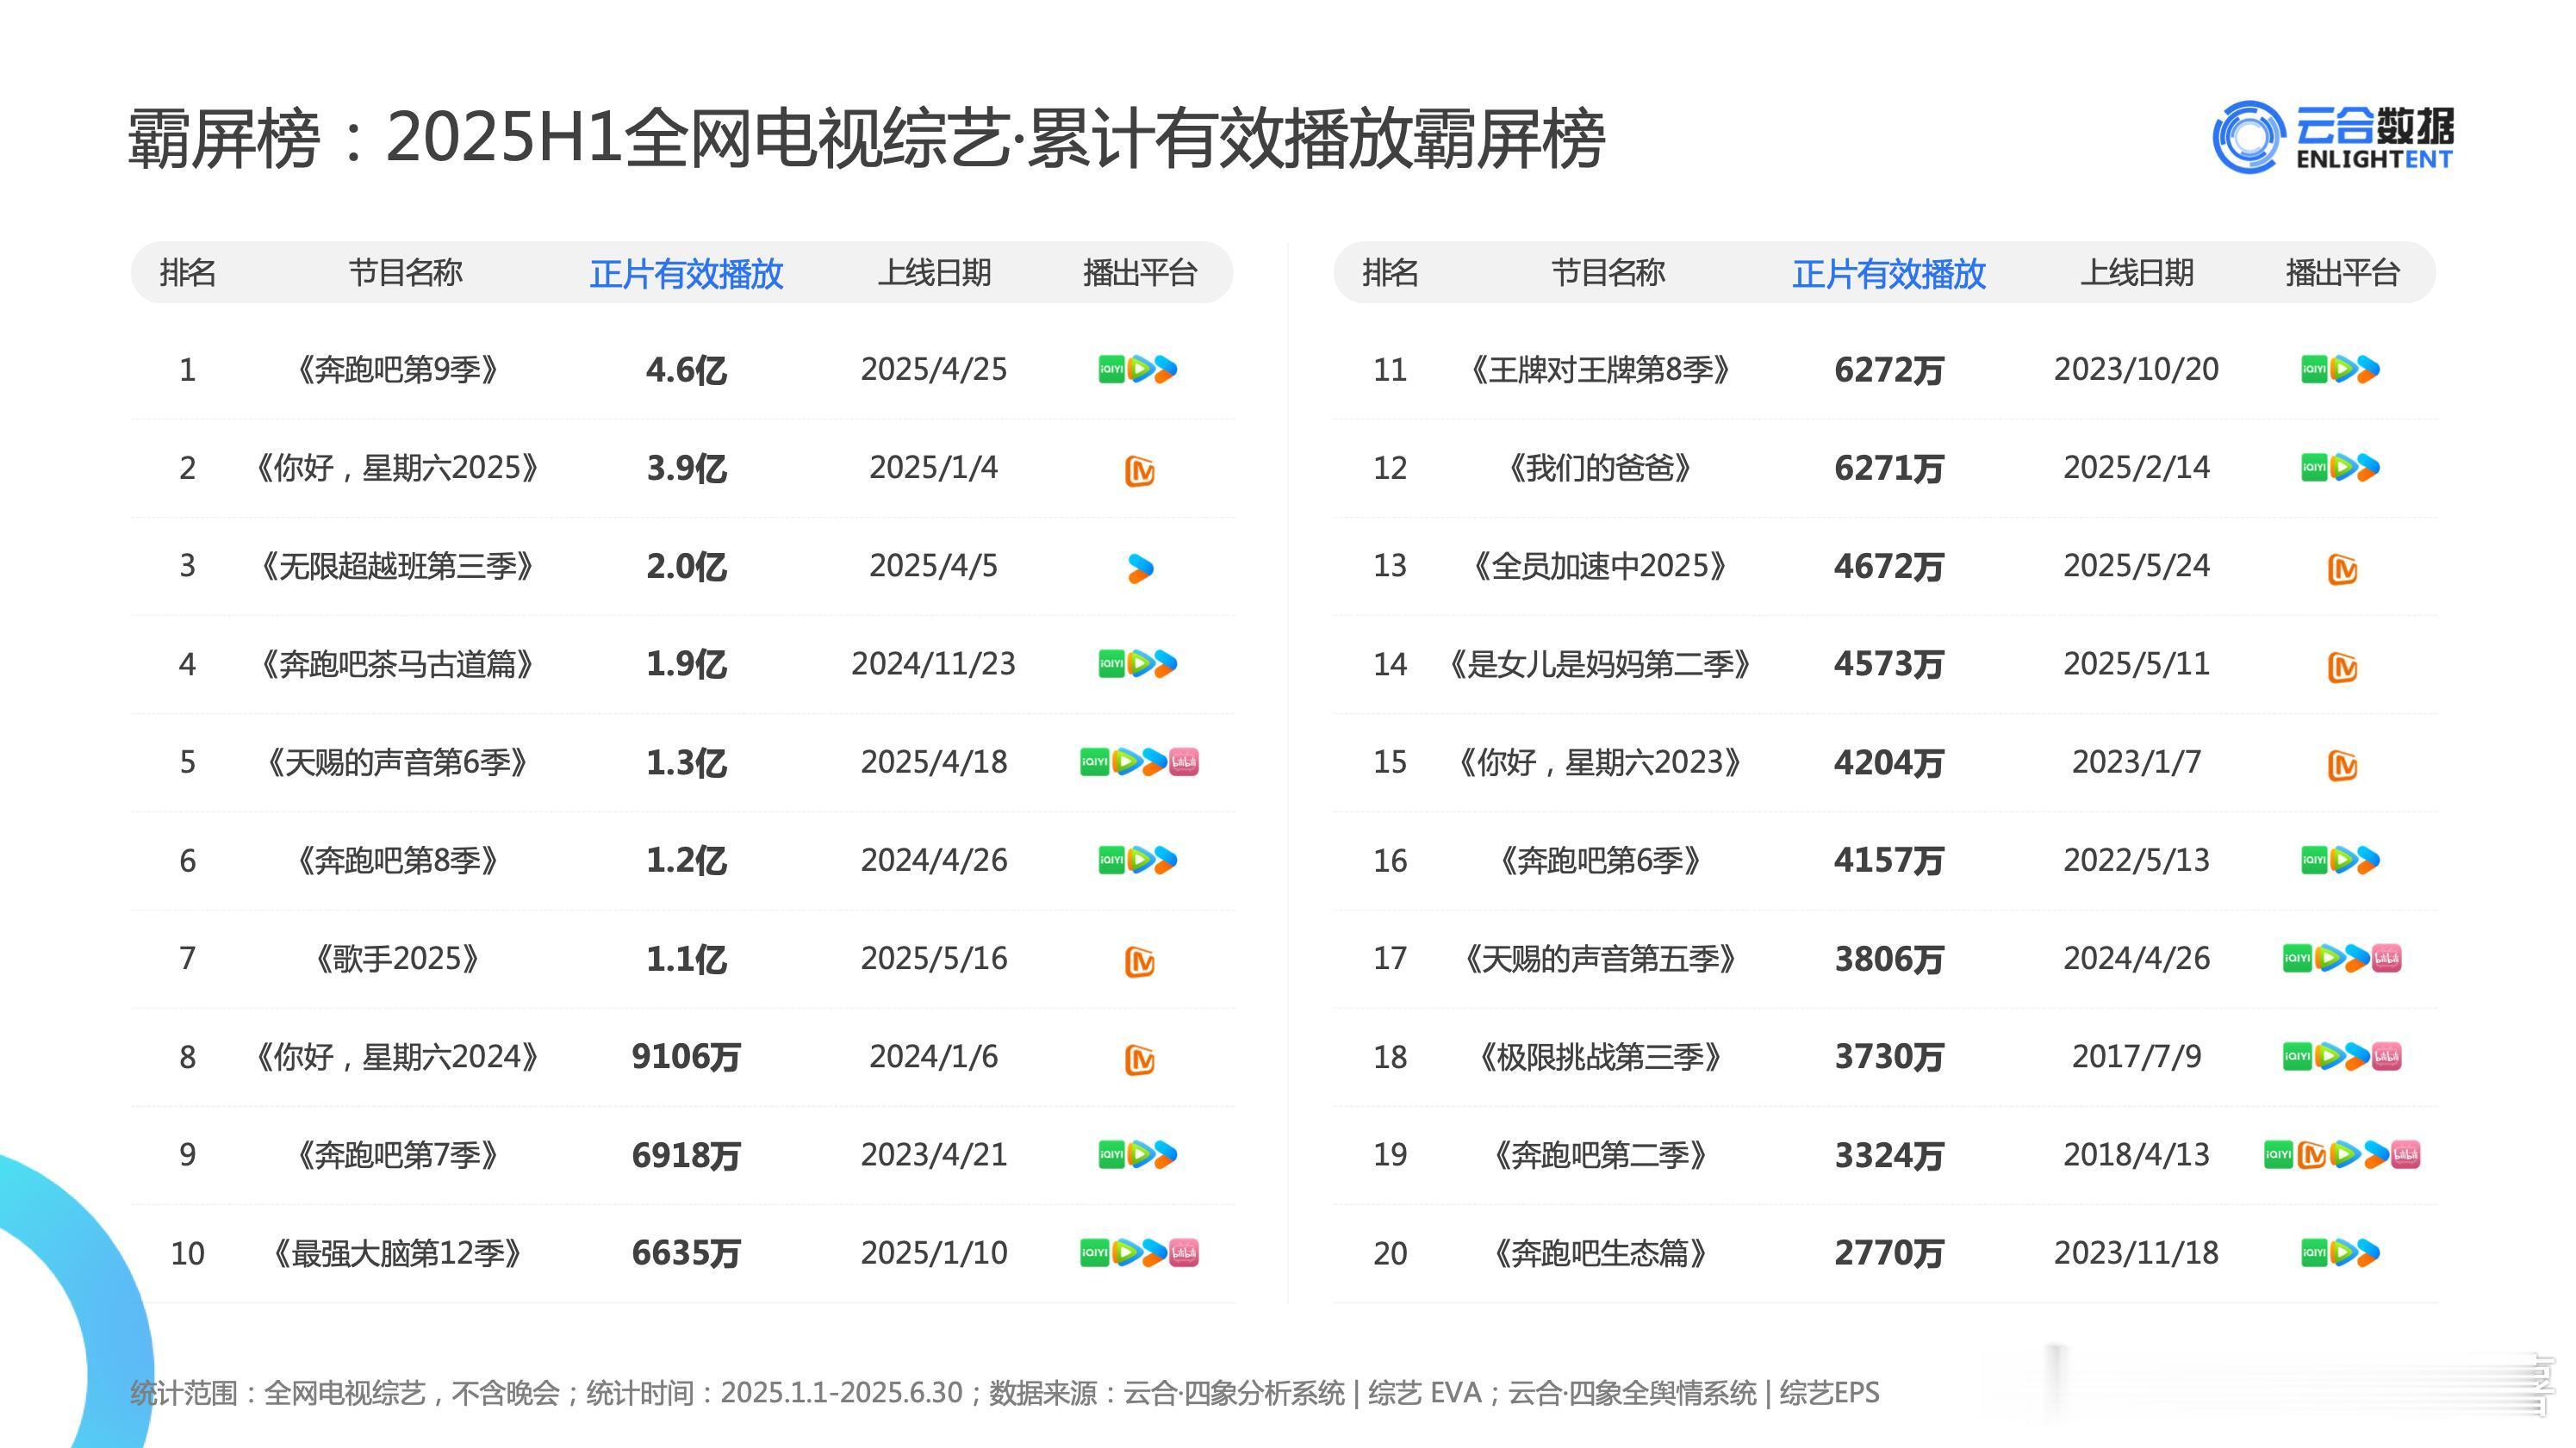Click 正片有效播放 header above 6272万

point(1889,273)
